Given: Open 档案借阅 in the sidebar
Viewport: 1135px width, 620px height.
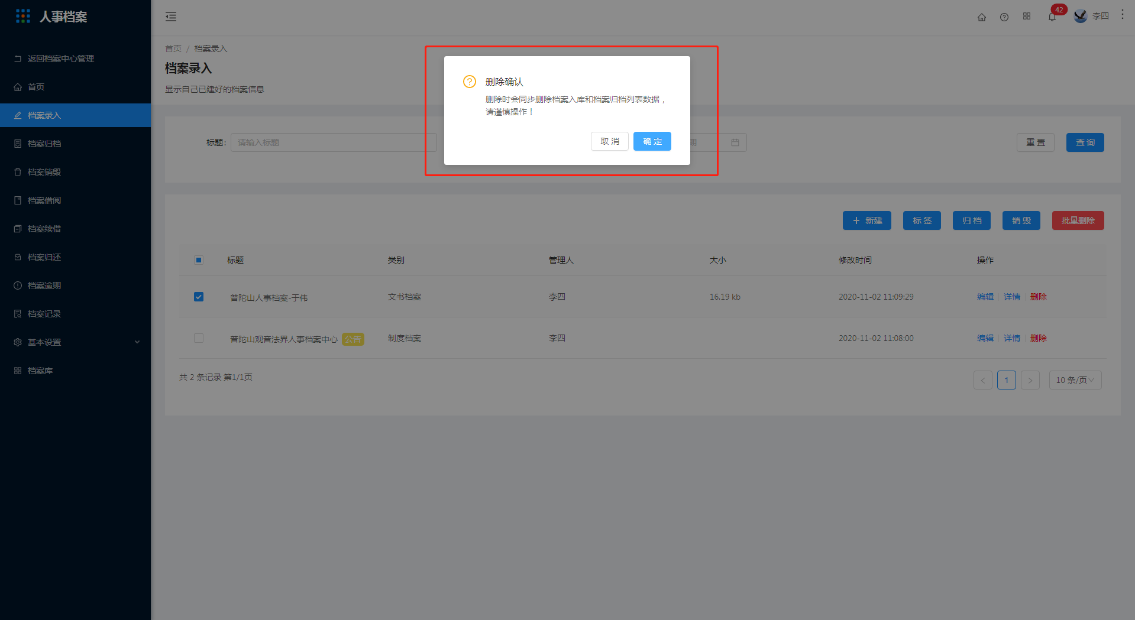Looking at the screenshot, I should [x=75, y=200].
